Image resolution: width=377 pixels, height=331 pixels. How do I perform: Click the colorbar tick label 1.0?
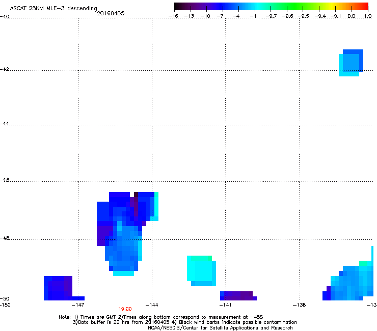[x=368, y=16]
